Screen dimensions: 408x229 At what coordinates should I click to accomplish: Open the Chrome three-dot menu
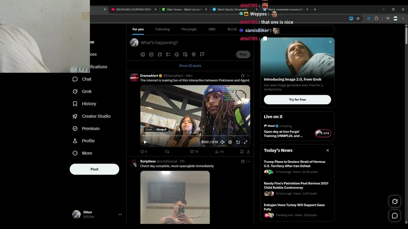tap(403, 18)
